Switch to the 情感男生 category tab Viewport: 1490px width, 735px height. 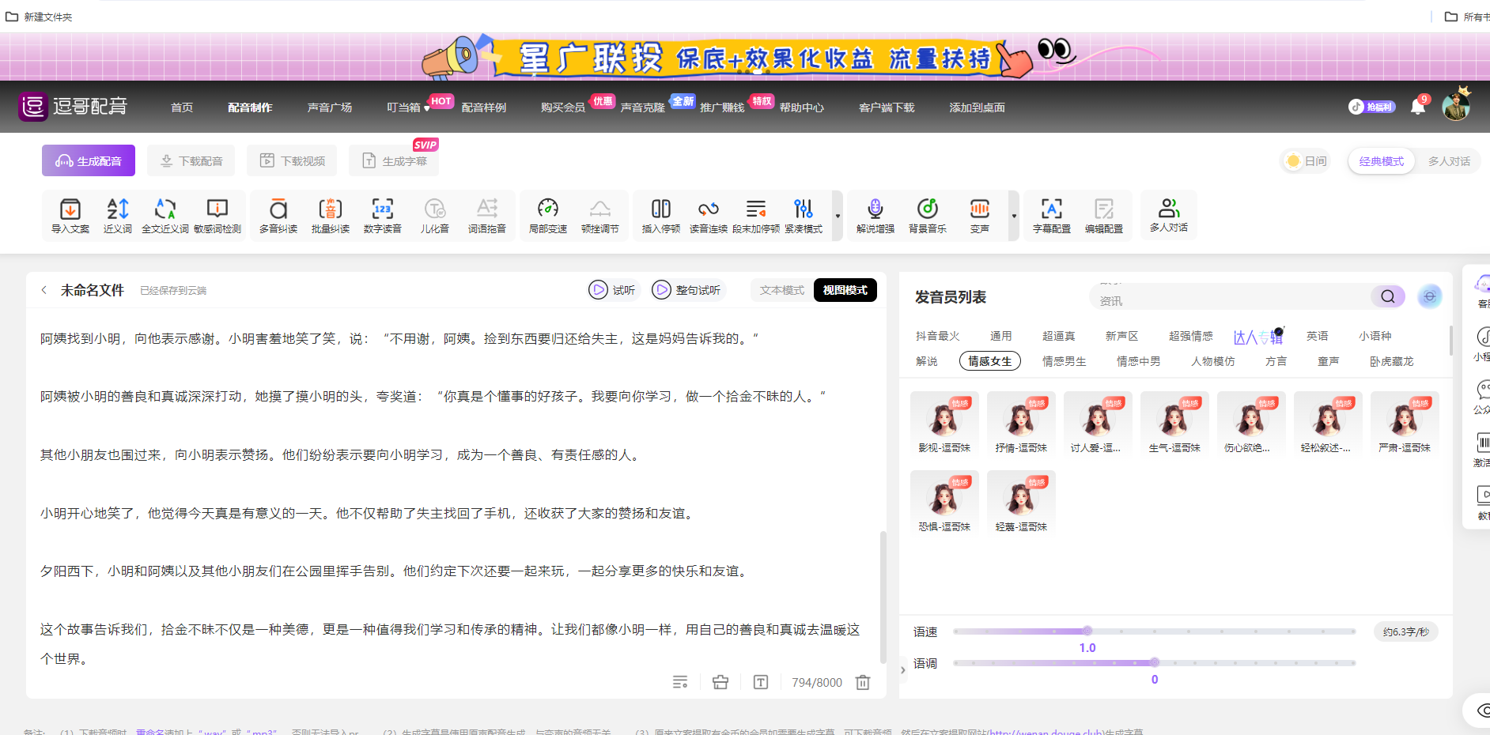[x=1064, y=360]
